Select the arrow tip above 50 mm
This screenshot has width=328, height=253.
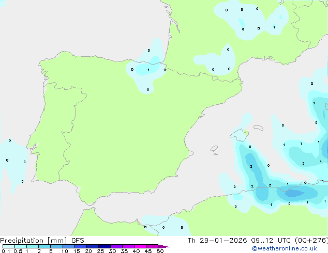pos(164,246)
